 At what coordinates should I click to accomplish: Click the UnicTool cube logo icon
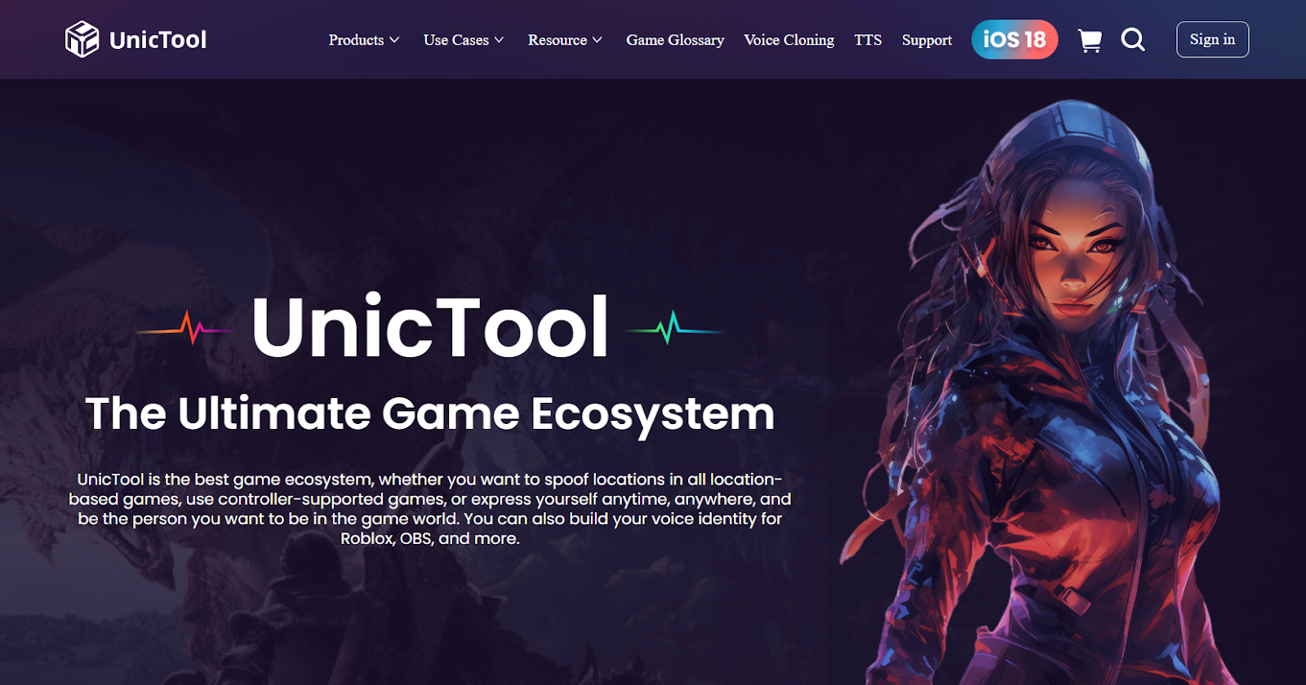coord(82,39)
